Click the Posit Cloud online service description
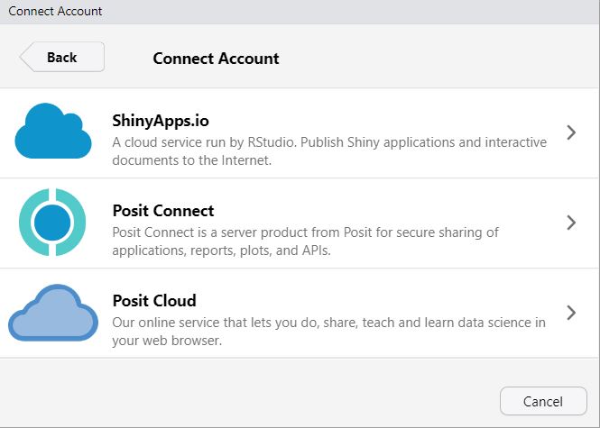This screenshot has width=600, height=428. click(328, 332)
